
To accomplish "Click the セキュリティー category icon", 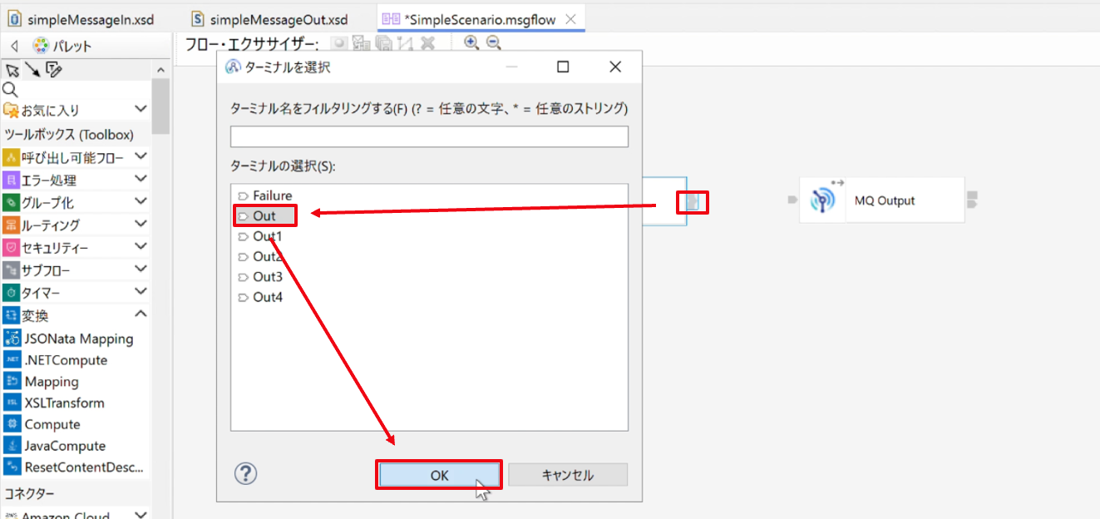I will click(x=11, y=248).
